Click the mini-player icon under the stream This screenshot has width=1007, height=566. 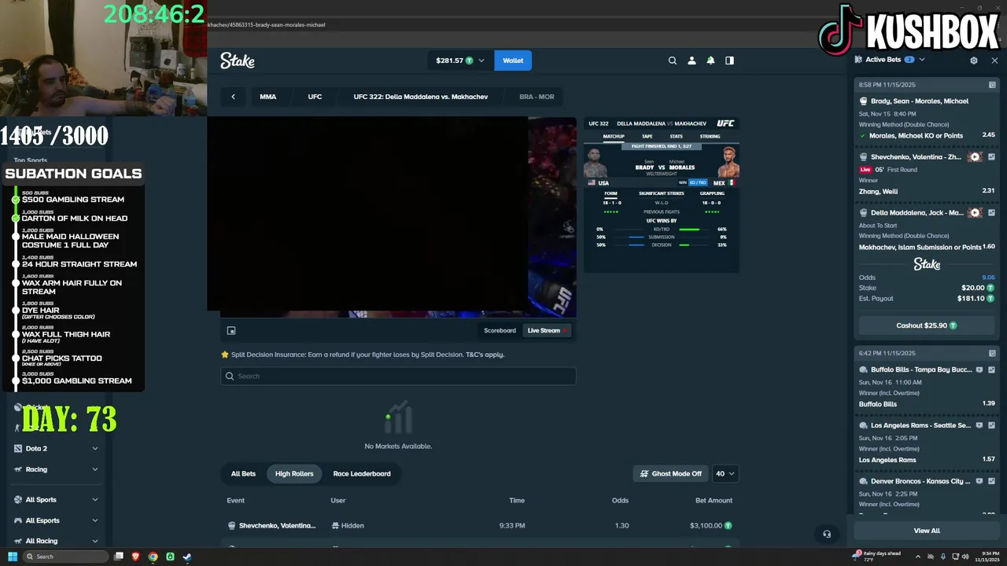(231, 331)
